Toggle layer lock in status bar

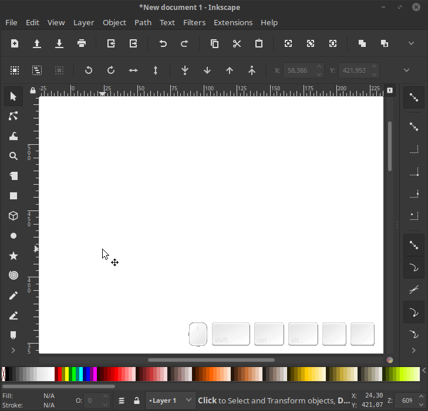tap(136, 400)
